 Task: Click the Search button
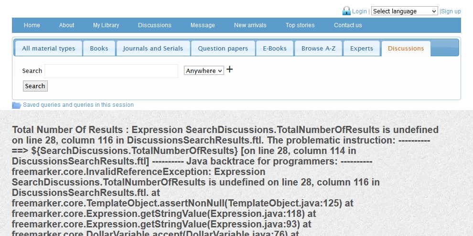35,86
